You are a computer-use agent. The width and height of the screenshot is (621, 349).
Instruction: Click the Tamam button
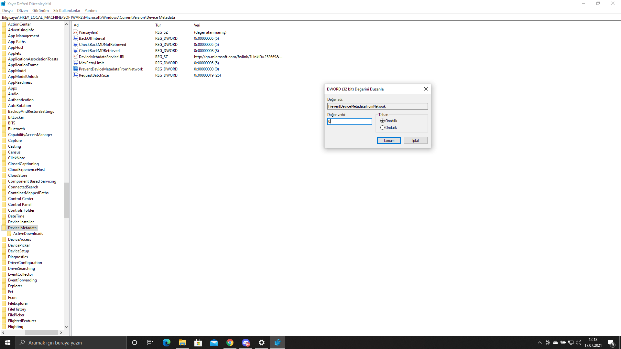389,141
